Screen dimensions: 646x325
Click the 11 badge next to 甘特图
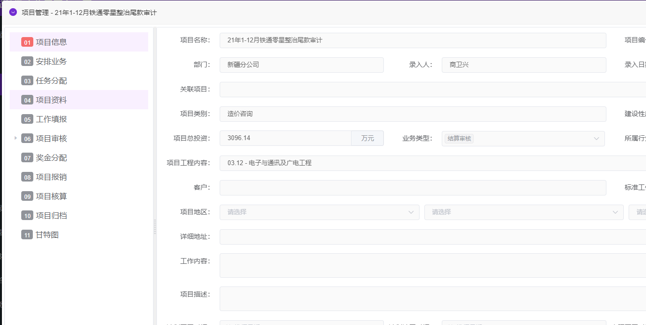[27, 235]
